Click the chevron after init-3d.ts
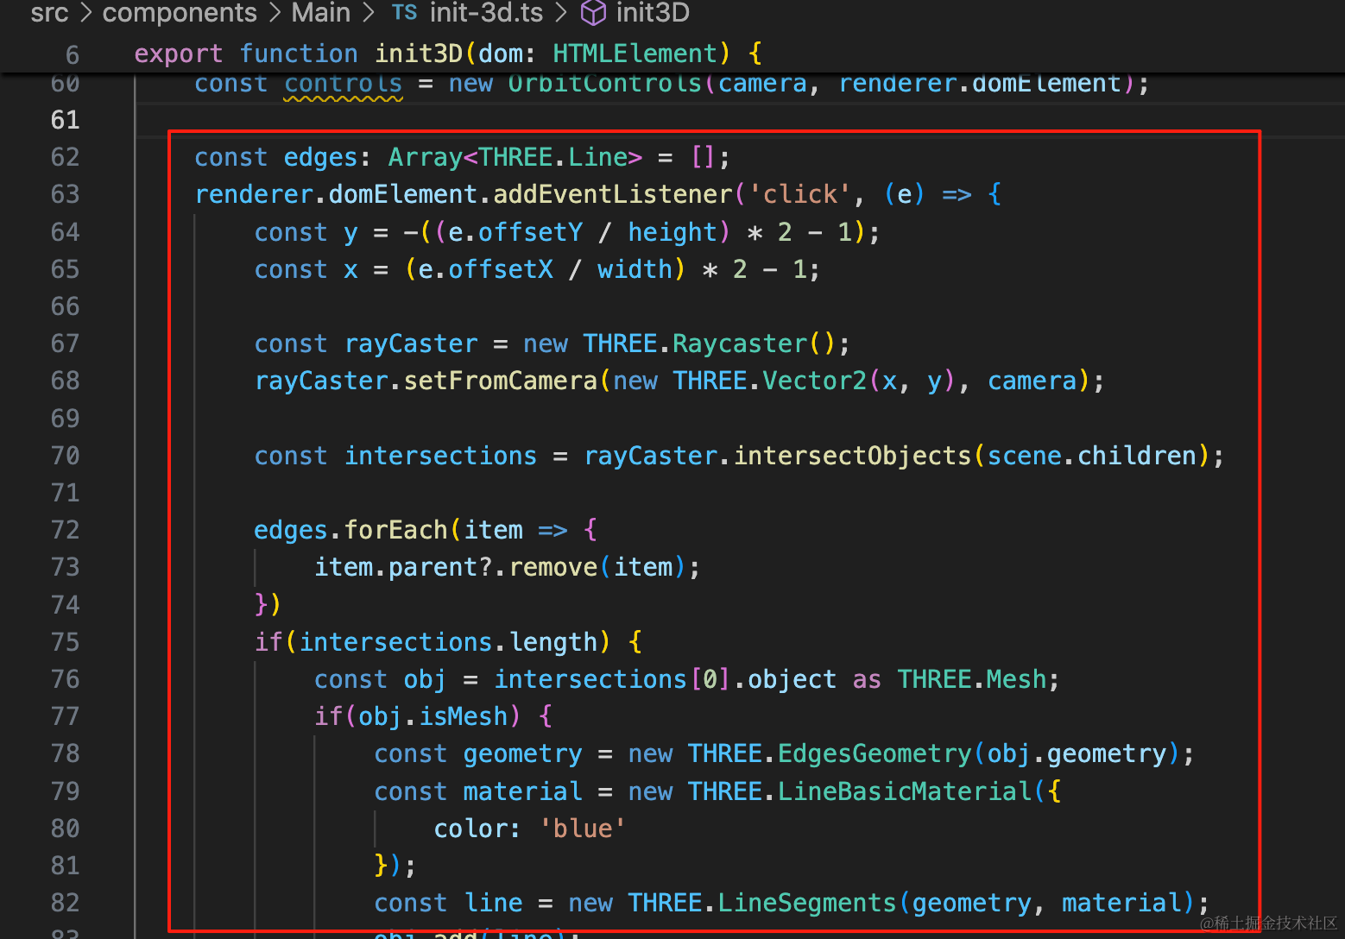Screen dimensions: 1345x939 [561, 14]
